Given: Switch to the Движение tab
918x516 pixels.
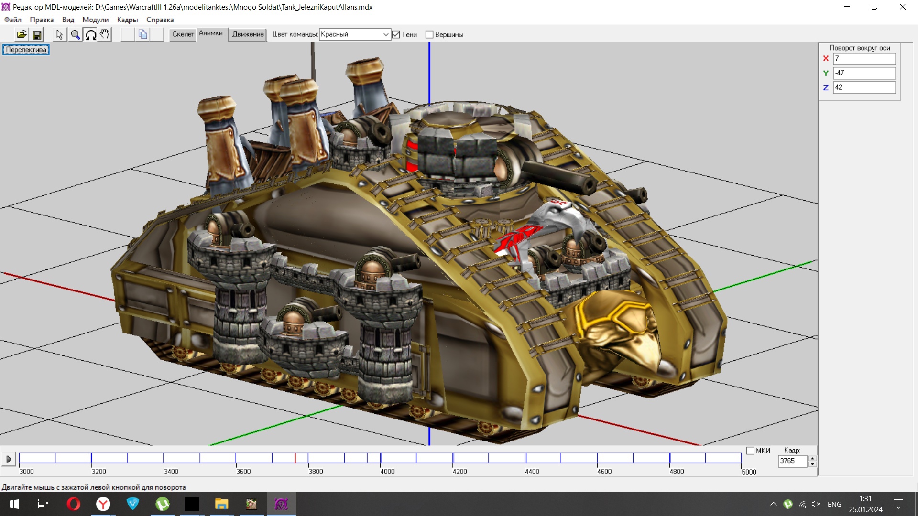Looking at the screenshot, I should [x=248, y=34].
